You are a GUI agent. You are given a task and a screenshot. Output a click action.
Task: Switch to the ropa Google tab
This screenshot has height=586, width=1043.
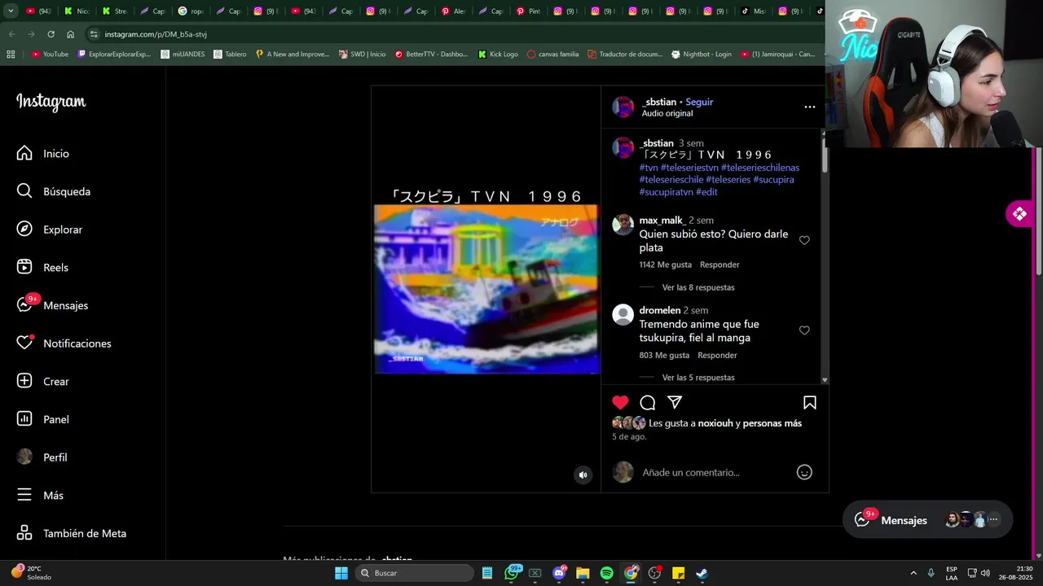191,11
